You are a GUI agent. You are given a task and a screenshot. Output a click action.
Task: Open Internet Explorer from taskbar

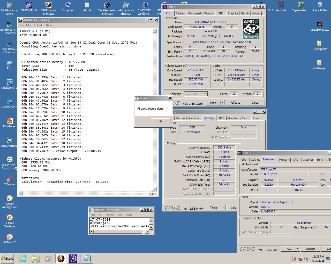(23, 259)
